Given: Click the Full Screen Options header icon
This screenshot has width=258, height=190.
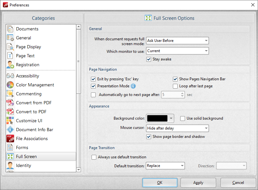Looking at the screenshot, I should coord(148,18).
